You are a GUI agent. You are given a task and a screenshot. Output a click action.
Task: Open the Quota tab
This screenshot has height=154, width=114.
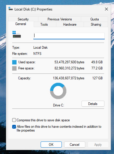click(95, 19)
